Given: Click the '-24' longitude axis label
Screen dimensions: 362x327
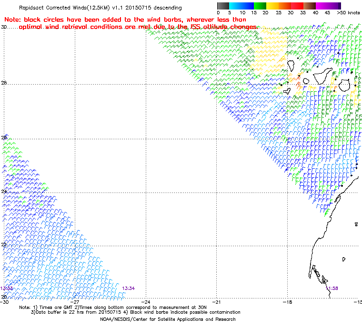Looking at the screenshot, I should pos(146,302).
